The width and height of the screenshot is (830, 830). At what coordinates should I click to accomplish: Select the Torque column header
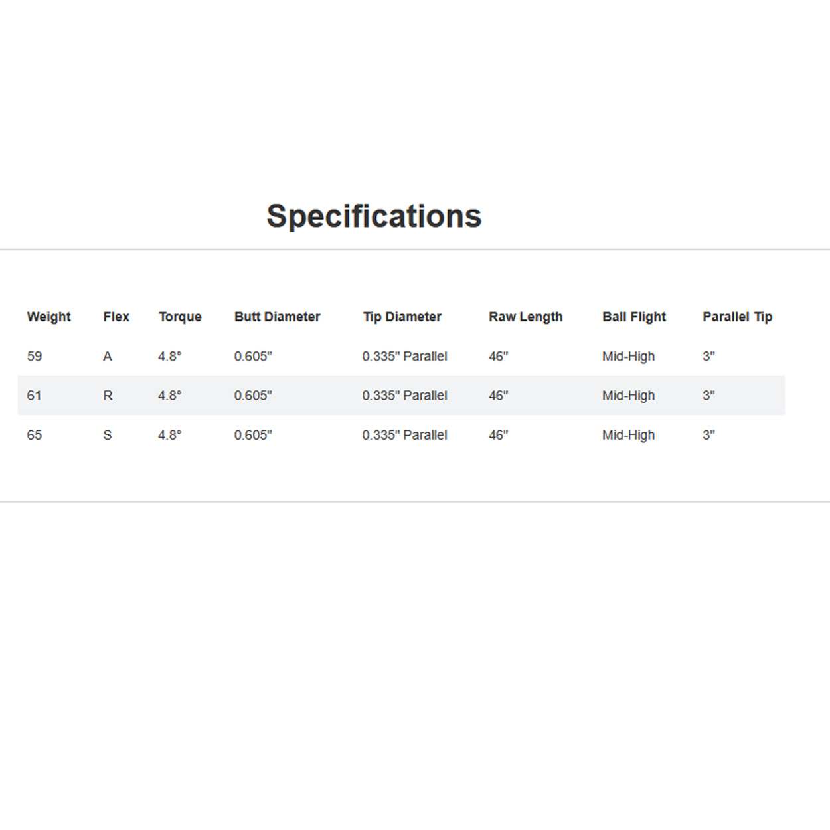tap(180, 317)
